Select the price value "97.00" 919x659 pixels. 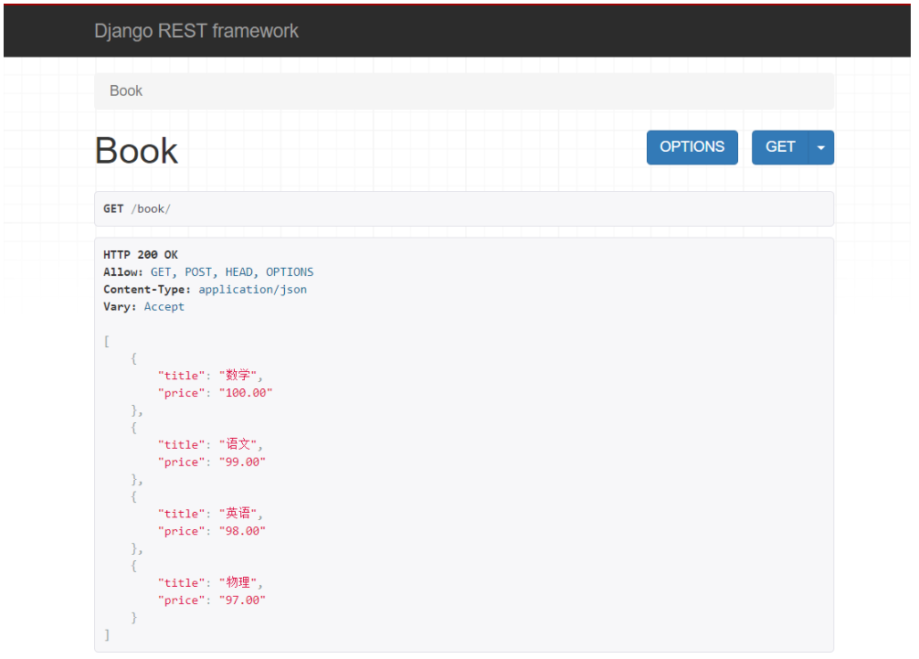pos(243,601)
